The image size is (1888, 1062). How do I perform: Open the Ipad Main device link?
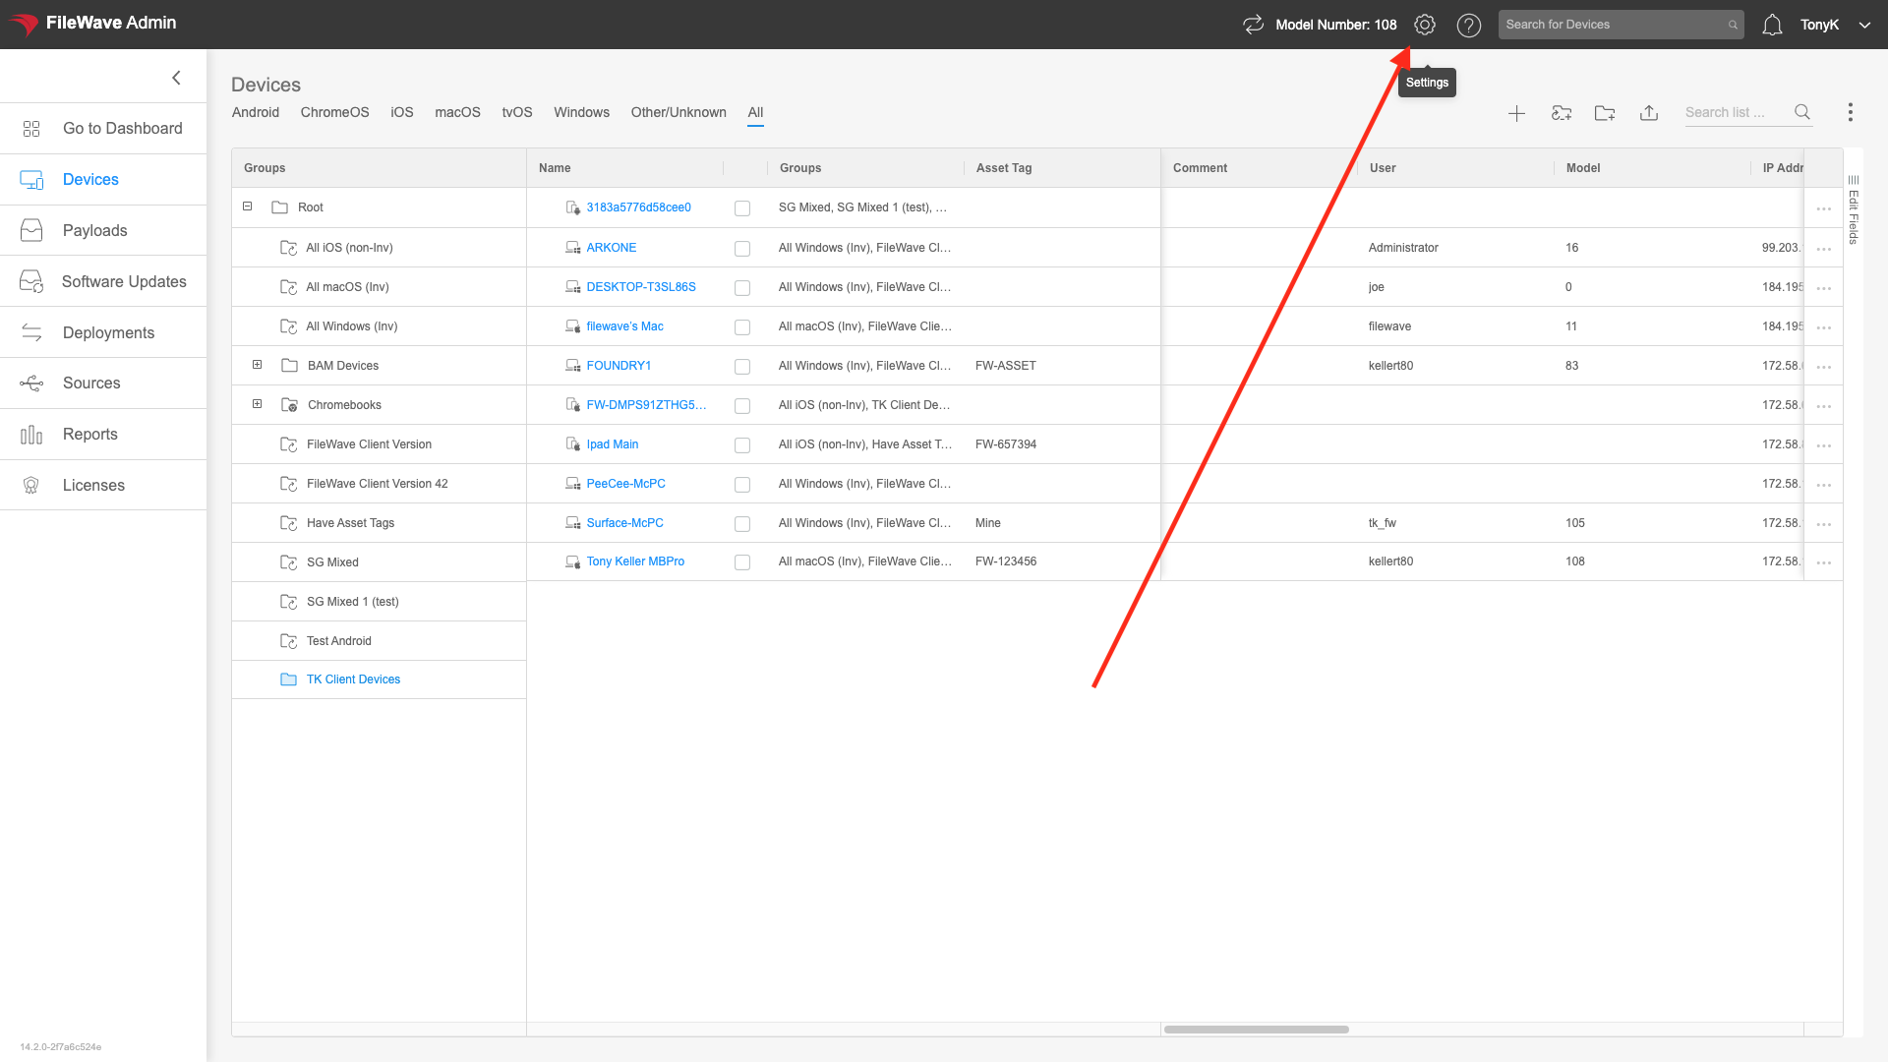pyautogui.click(x=612, y=444)
